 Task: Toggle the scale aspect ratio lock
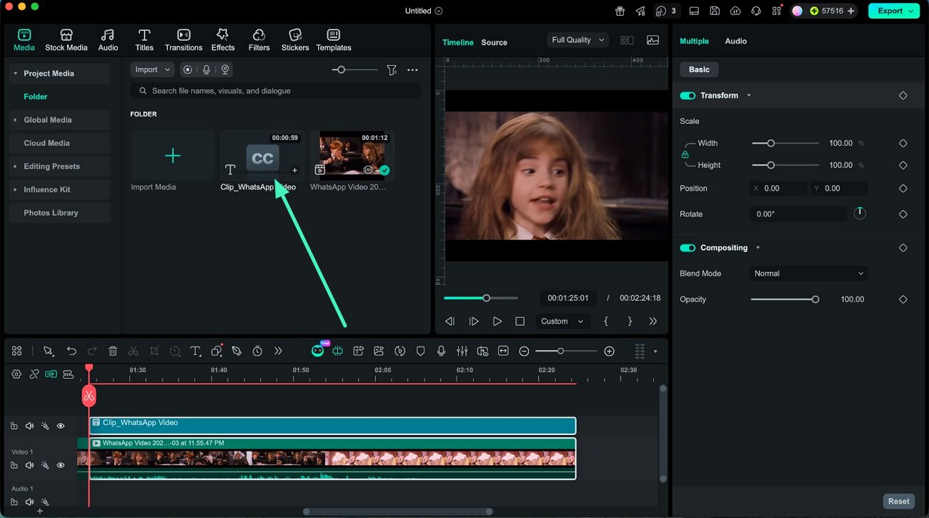coord(685,154)
